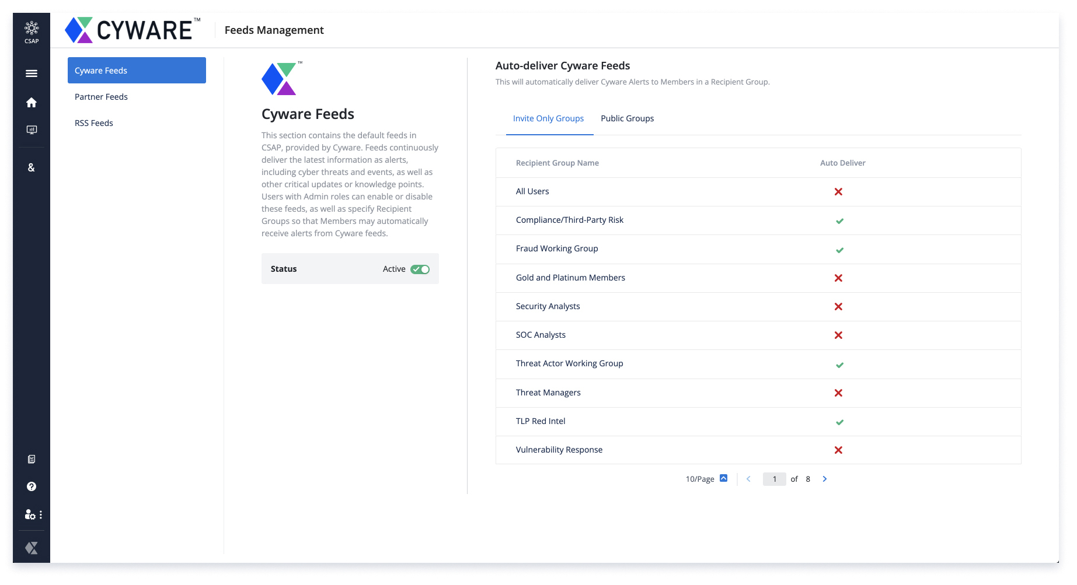
Task: Click the TLP Red Intel group name
Action: [x=541, y=421]
